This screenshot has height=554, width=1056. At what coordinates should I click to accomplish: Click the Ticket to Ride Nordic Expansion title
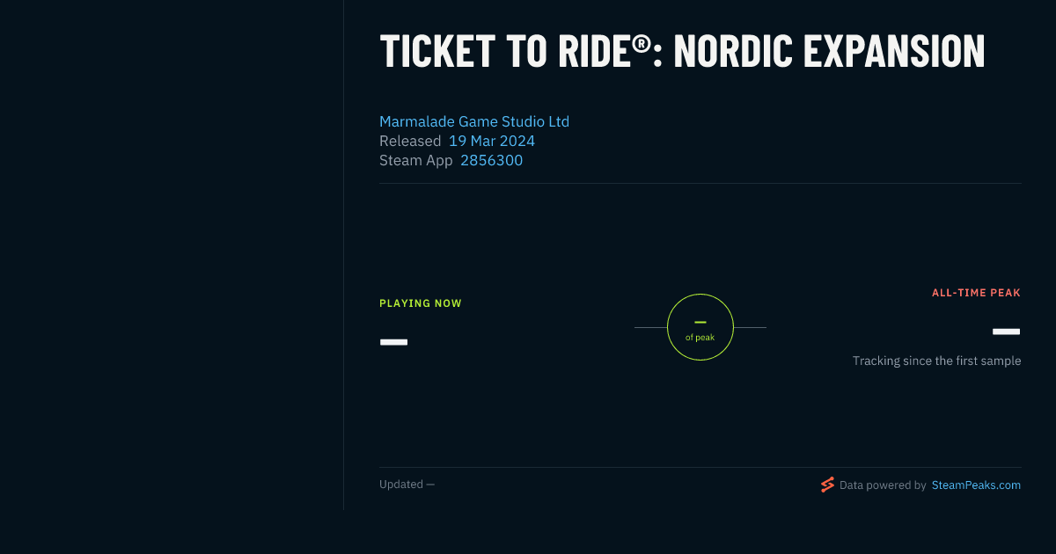tap(682, 51)
